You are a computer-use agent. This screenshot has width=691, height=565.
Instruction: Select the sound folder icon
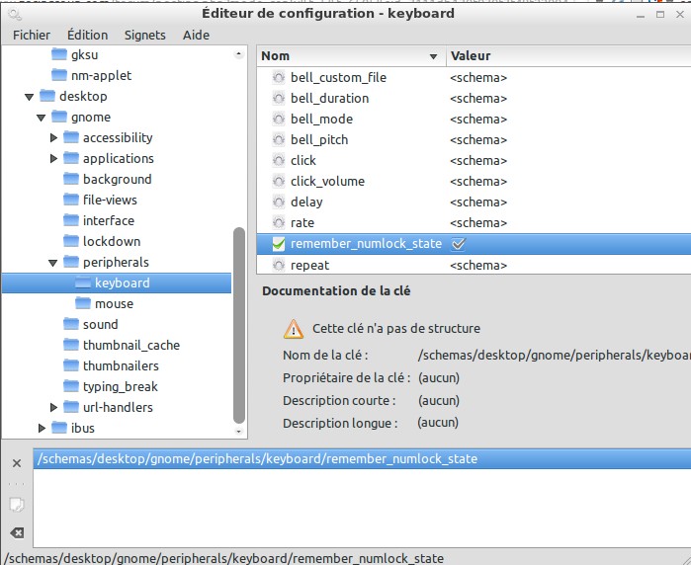(70, 324)
